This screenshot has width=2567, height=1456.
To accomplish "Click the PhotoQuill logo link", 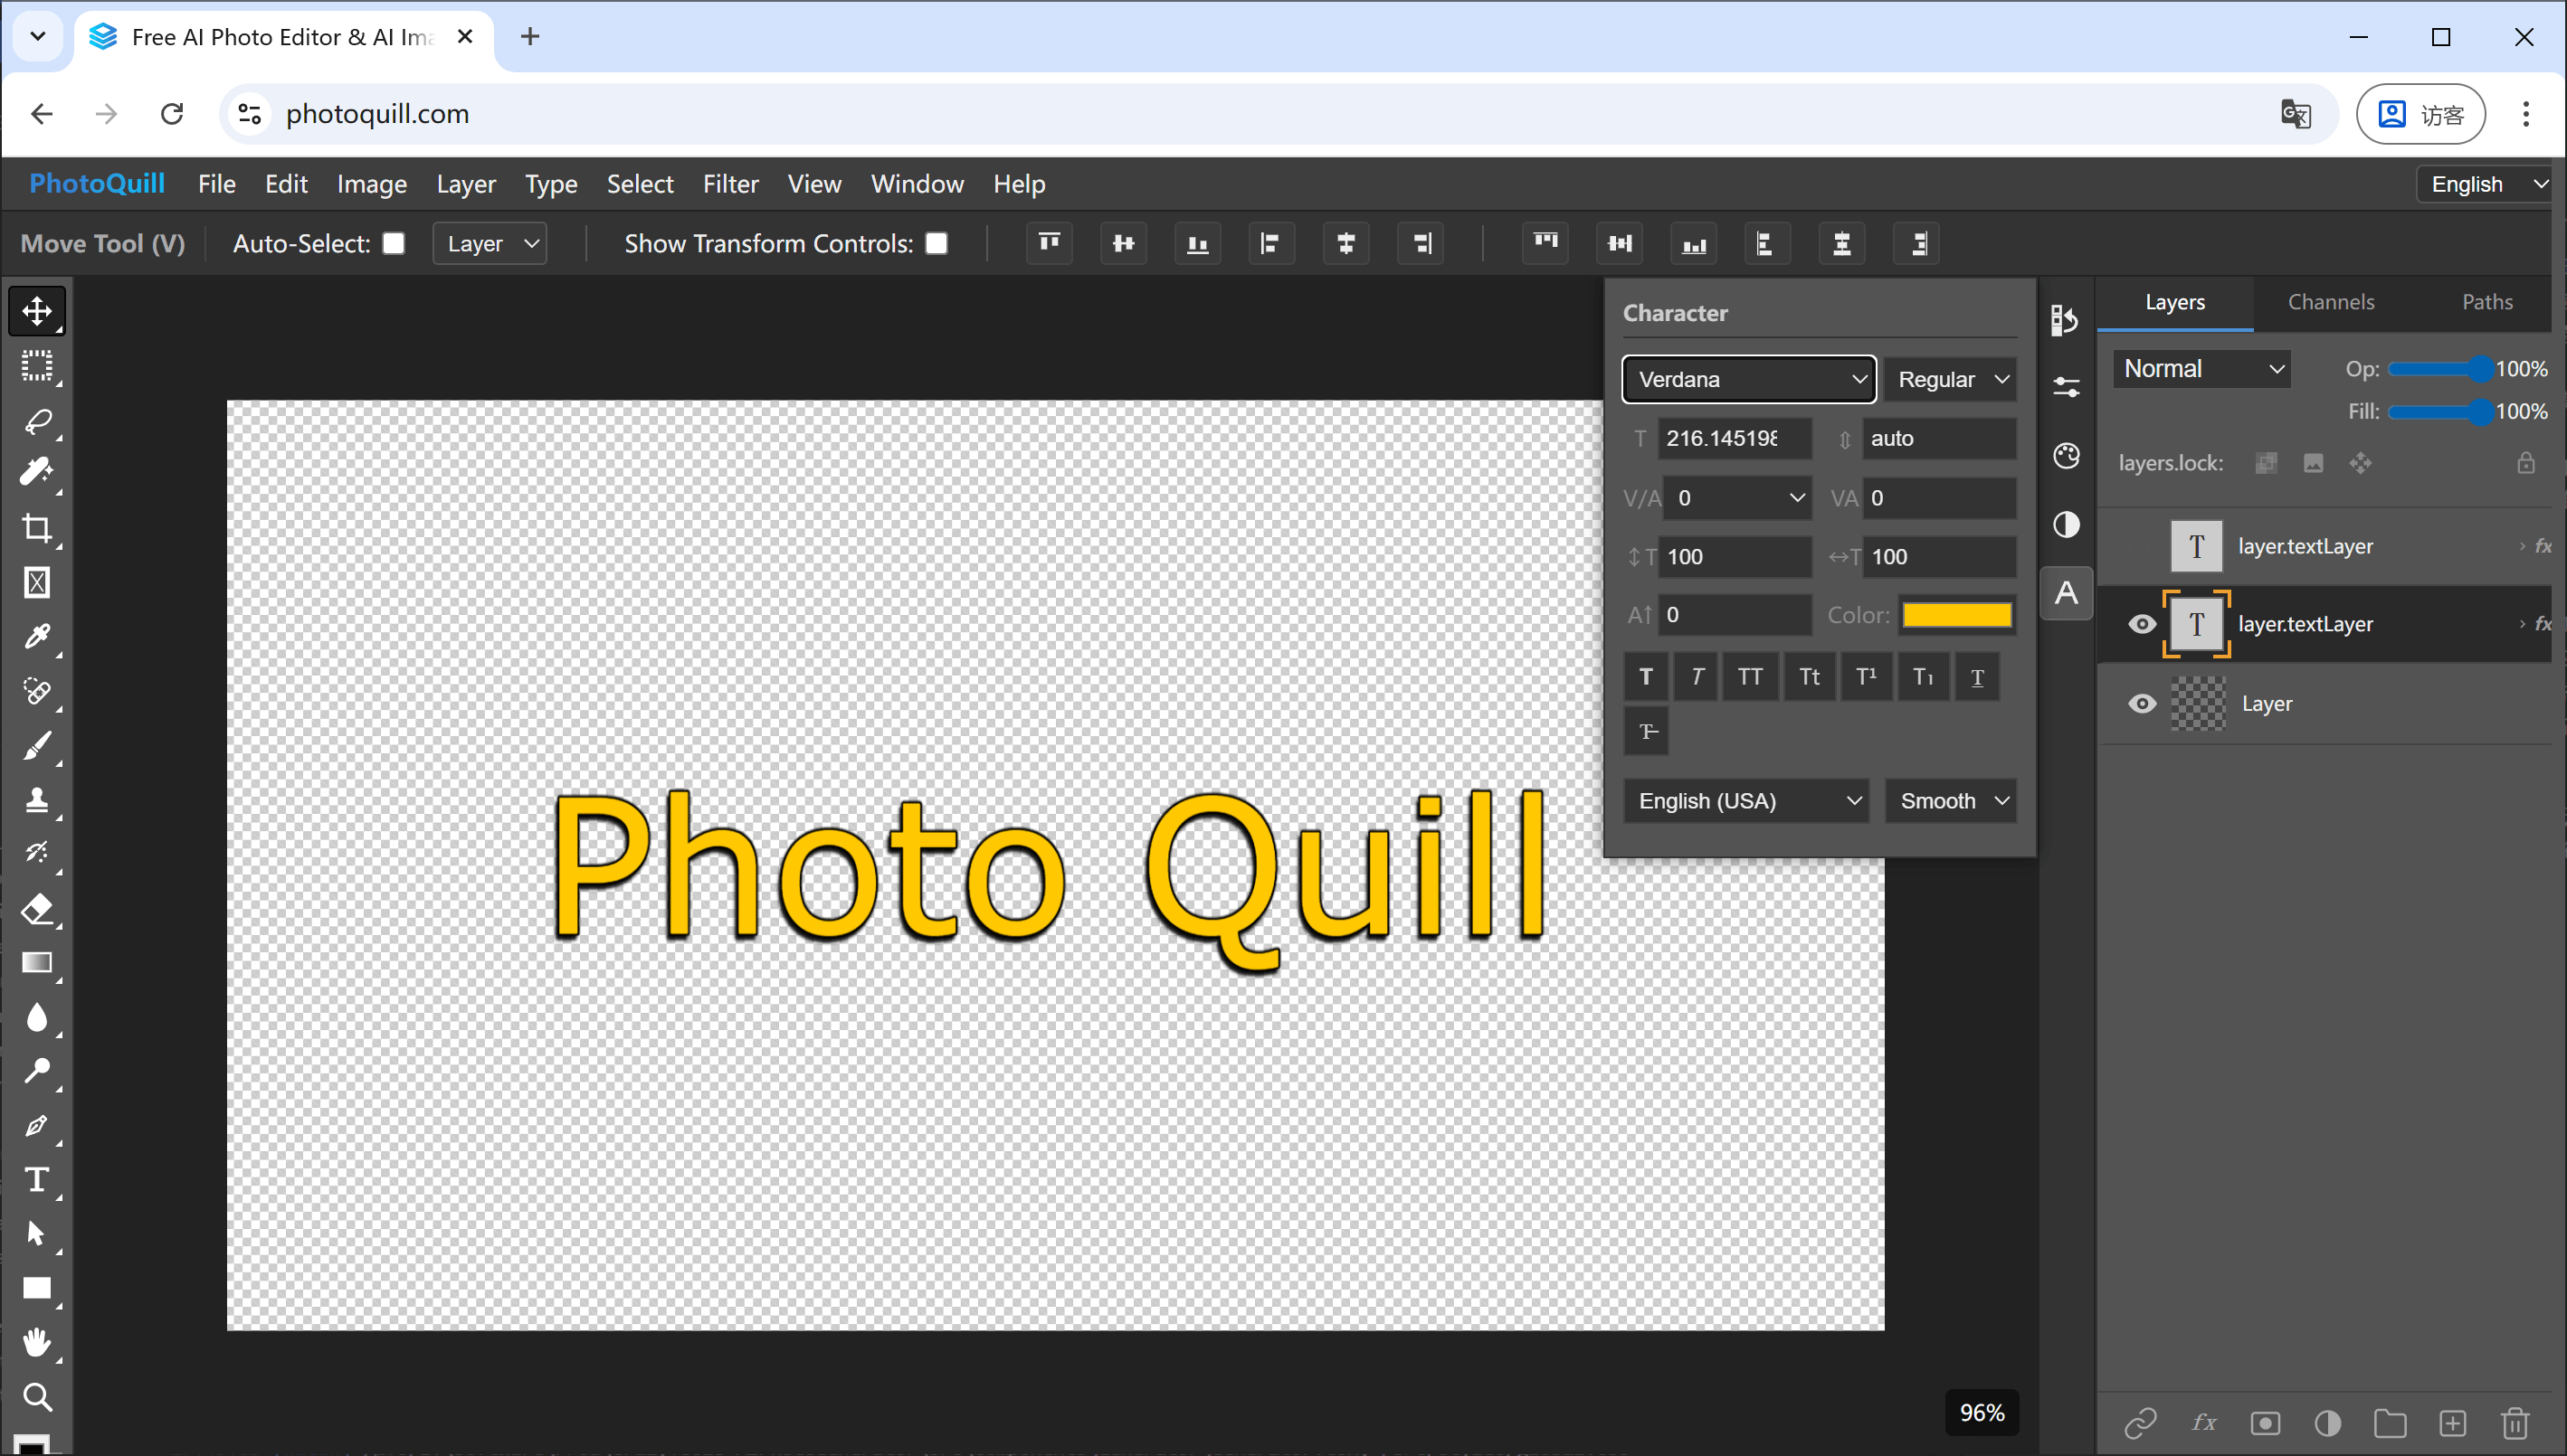I will point(97,184).
